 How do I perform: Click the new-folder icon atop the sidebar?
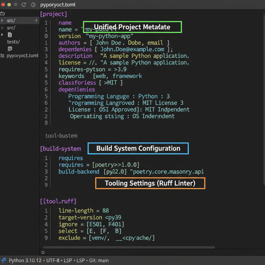[x=3, y=13]
